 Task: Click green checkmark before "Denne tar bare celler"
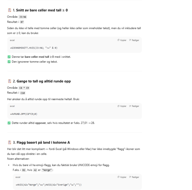pyautogui.click(x=9, y=57)
